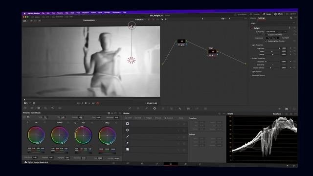Click the Gamma color wheel
This screenshot has height=176, width=313.
click(60, 135)
